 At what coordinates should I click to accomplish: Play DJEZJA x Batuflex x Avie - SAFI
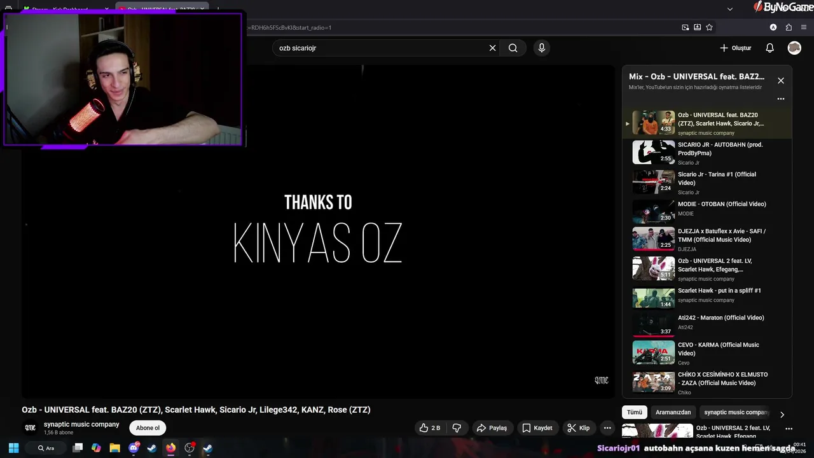[x=707, y=239]
